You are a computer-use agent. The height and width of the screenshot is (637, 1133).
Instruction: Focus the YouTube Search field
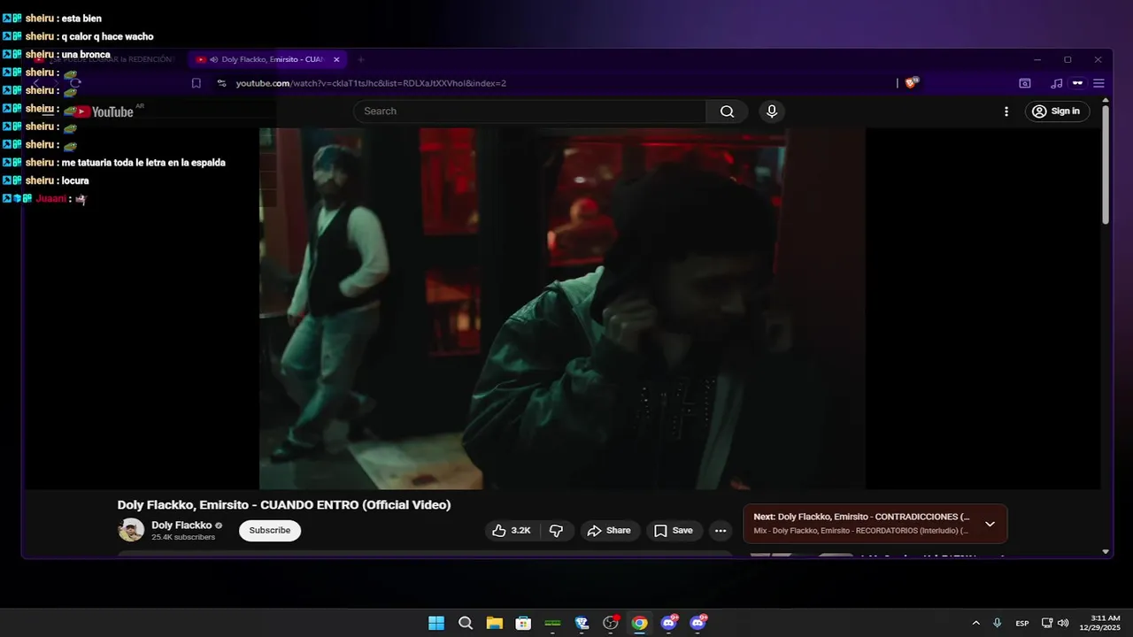pos(529,111)
